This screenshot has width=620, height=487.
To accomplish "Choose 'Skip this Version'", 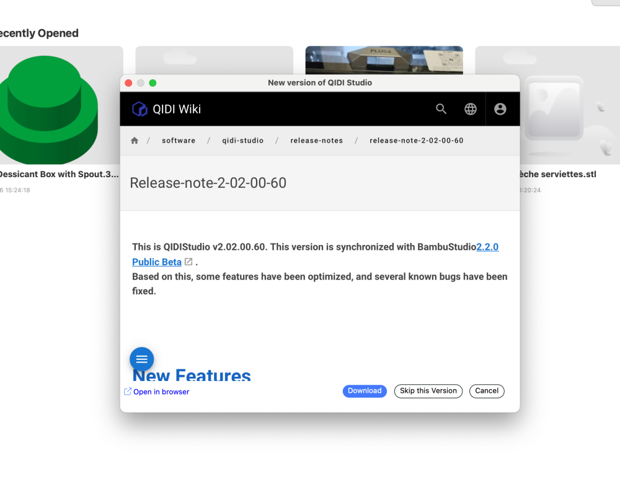I will [428, 391].
